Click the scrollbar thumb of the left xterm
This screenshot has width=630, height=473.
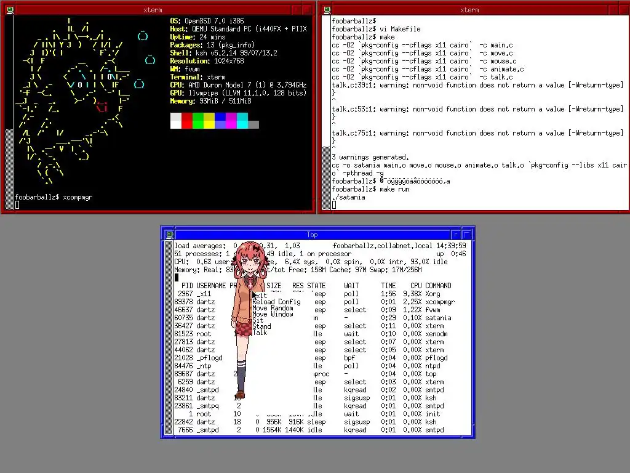(x=10, y=169)
